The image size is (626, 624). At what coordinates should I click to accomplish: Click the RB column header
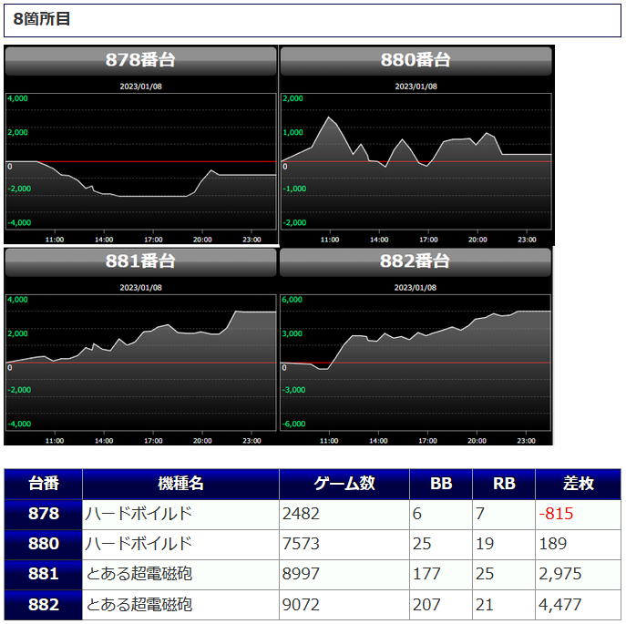[504, 484]
